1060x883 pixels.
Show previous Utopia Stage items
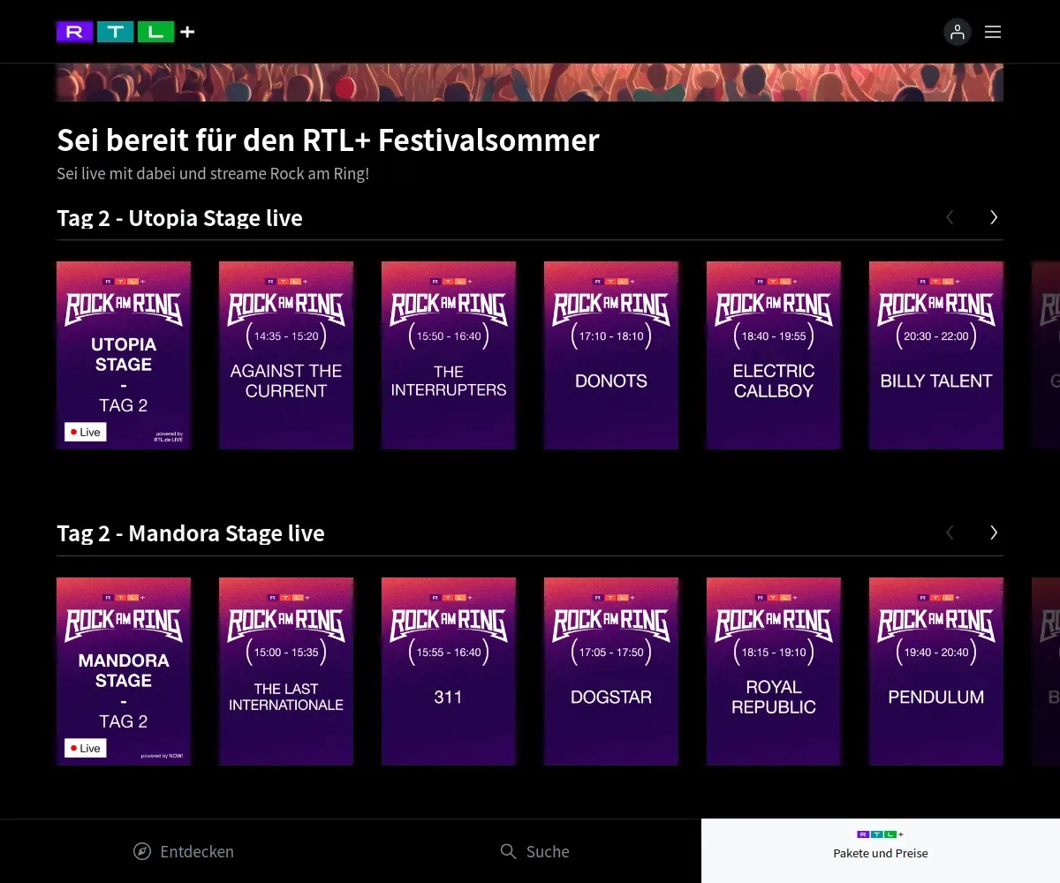click(950, 217)
